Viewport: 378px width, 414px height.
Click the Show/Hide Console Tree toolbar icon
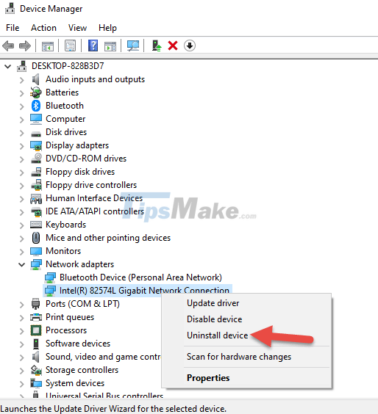tap(48, 46)
